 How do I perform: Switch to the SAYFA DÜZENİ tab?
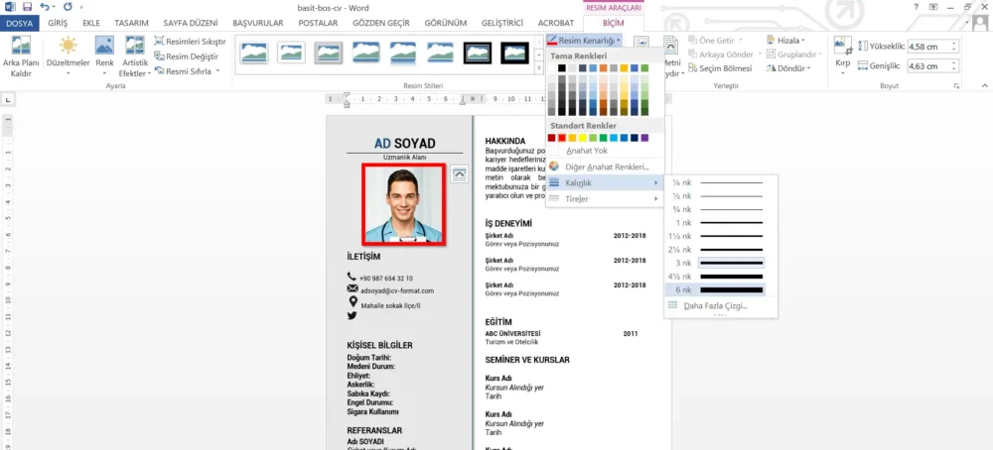pyautogui.click(x=191, y=23)
